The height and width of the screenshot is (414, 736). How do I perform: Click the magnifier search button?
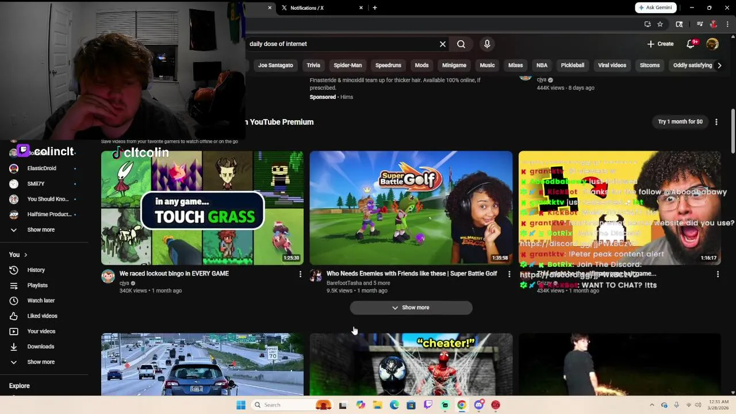coord(461,44)
